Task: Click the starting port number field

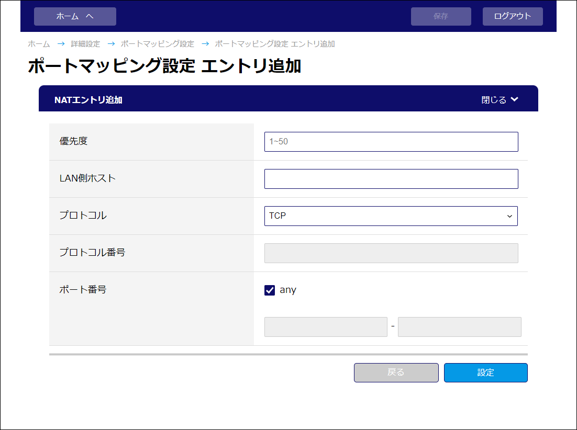Action: pyautogui.click(x=326, y=327)
